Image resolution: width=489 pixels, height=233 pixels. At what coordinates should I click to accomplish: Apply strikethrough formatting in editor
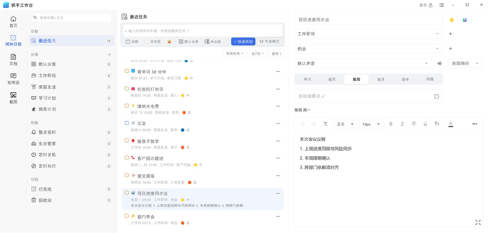(x=414, y=124)
